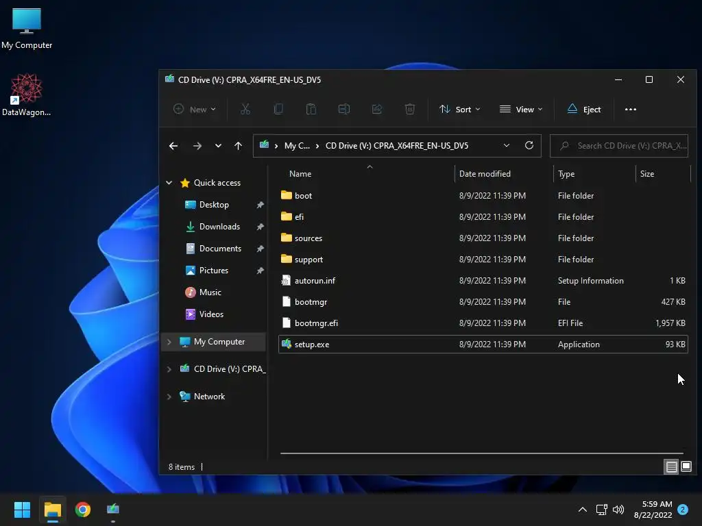The image size is (702, 526).
Task: Click the Delete trash icon
Action: 410,109
